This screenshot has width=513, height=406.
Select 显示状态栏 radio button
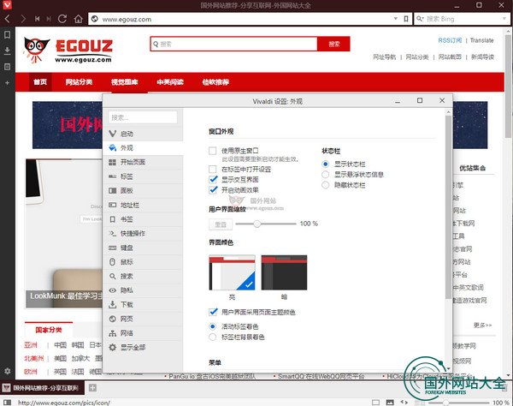(325, 164)
